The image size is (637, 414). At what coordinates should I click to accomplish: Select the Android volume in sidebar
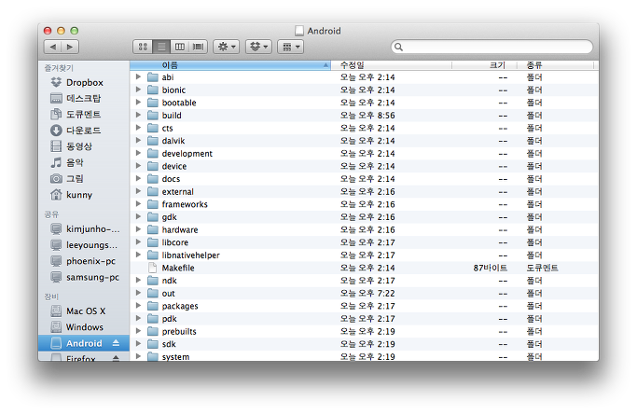[84, 343]
